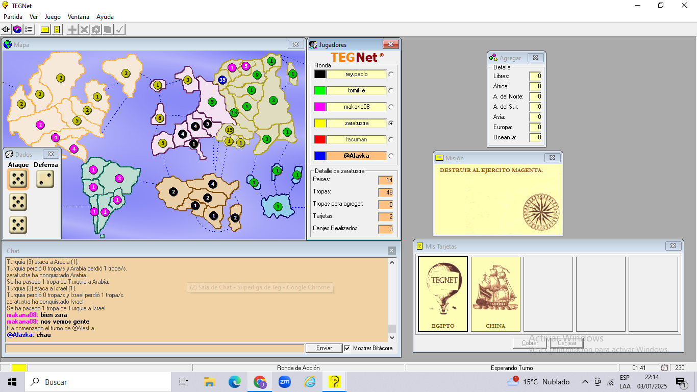Click the Tropas value 48
This screenshot has width=697, height=392.
tap(386, 192)
